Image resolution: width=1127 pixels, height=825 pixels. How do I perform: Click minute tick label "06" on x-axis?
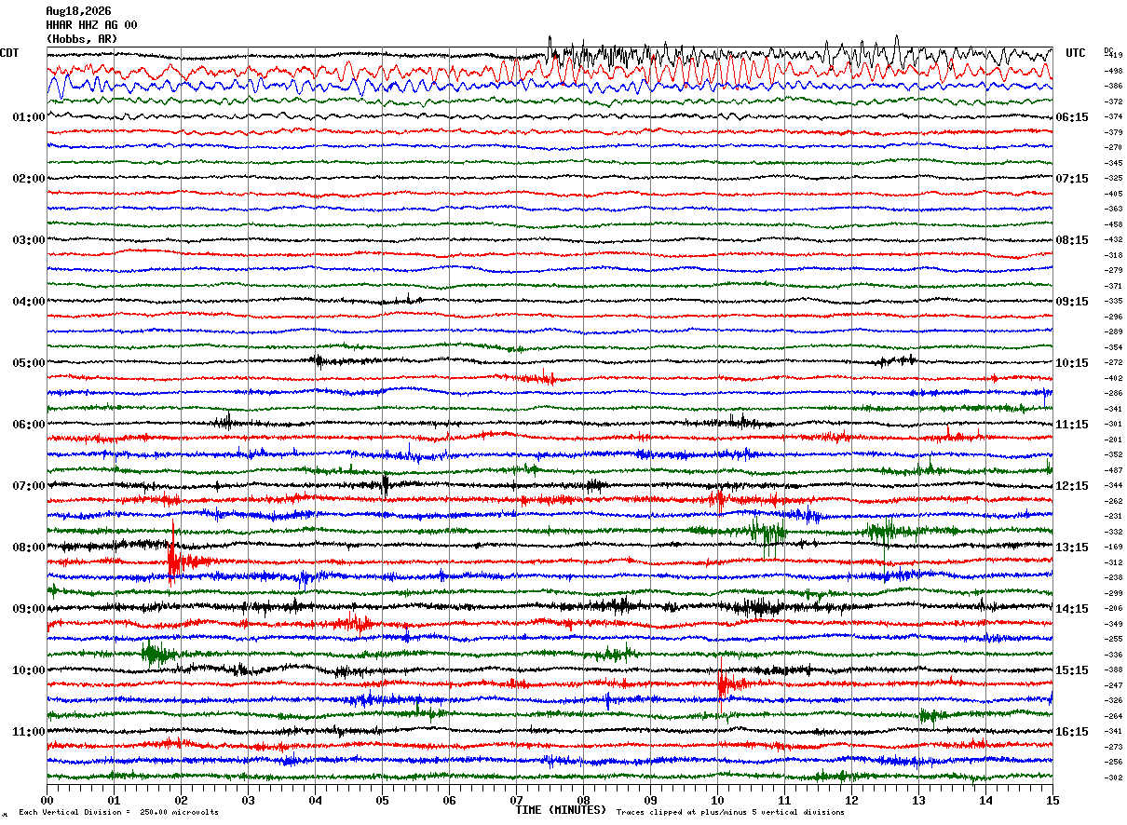(449, 800)
